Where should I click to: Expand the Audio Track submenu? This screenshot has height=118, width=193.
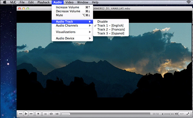[72, 22]
